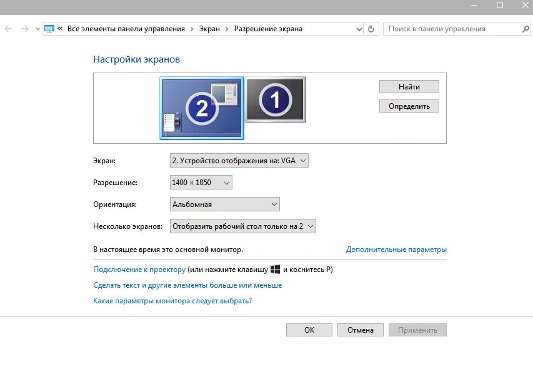Click the Определить button
Image resolution: width=533 pixels, height=389 pixels.
[409, 106]
